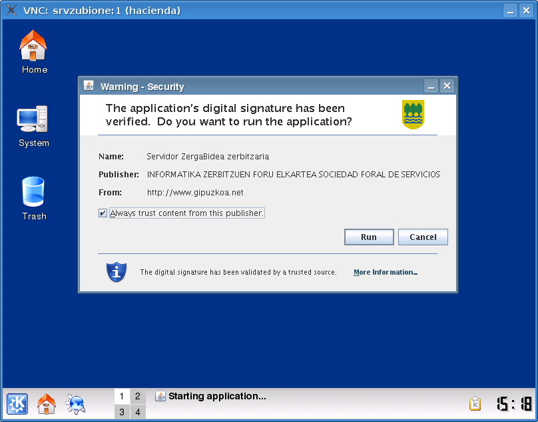The height and width of the screenshot is (422, 538).
Task: Open the VNC window menu icon
Action: point(11,11)
